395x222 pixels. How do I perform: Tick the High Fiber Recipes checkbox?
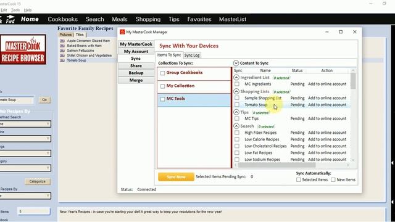[237, 133]
